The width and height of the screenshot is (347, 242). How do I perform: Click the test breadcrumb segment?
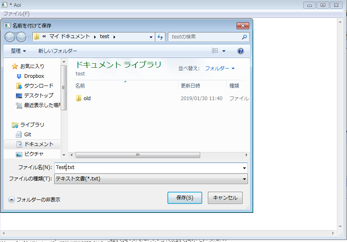(x=104, y=36)
